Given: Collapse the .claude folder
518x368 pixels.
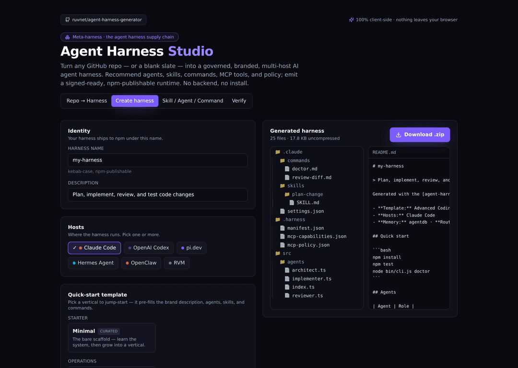Looking at the screenshot, I should (289, 152).
